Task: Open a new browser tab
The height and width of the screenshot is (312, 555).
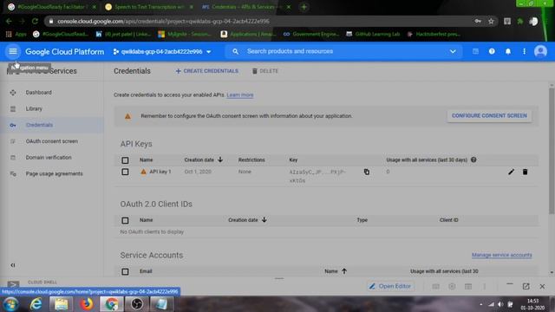Action: tap(304, 7)
